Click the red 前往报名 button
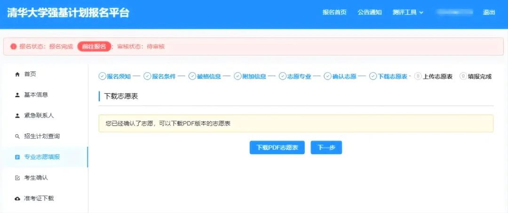 click(94, 46)
